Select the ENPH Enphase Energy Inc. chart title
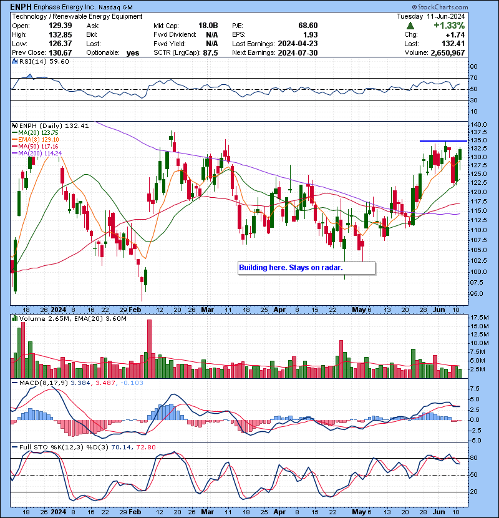The width and height of the screenshot is (499, 518). tap(72, 7)
